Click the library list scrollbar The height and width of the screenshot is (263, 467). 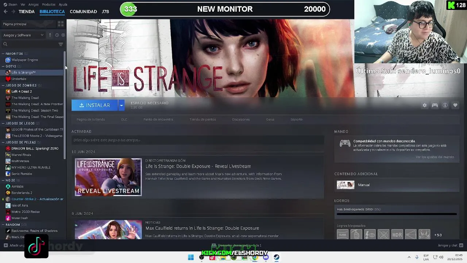coord(65,106)
